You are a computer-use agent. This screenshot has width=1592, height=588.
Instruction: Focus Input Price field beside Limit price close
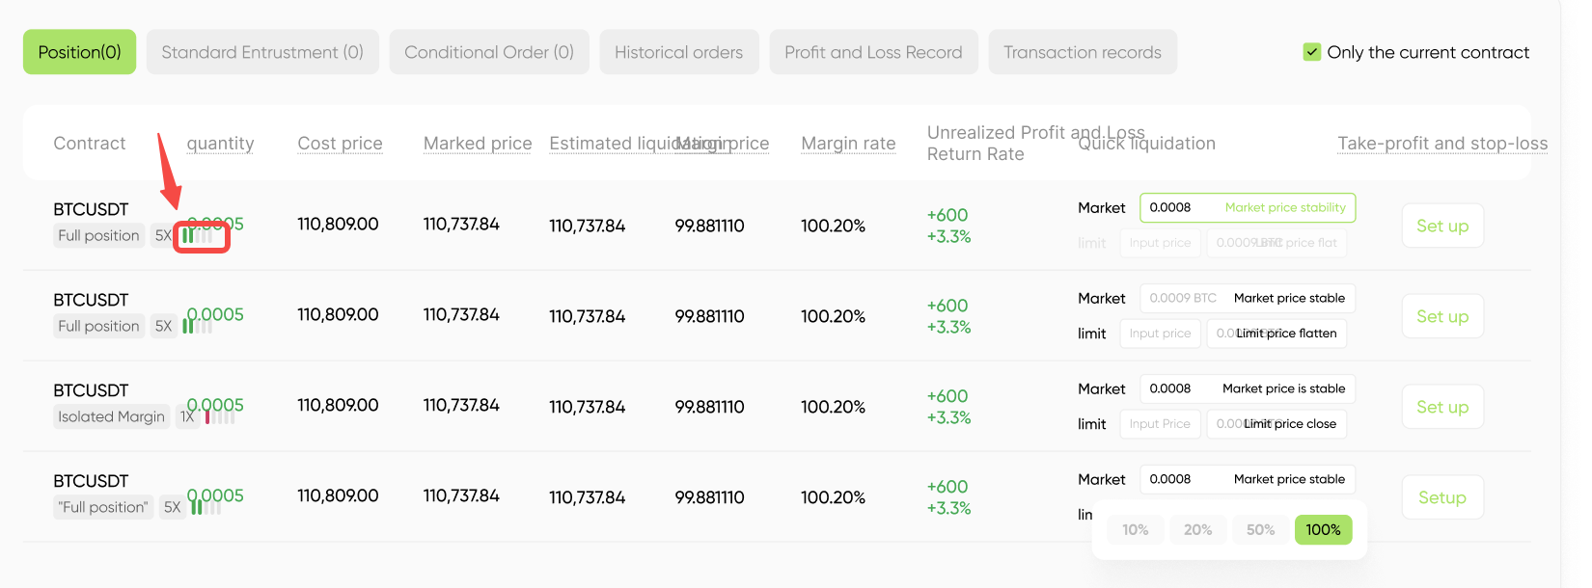tap(1160, 424)
